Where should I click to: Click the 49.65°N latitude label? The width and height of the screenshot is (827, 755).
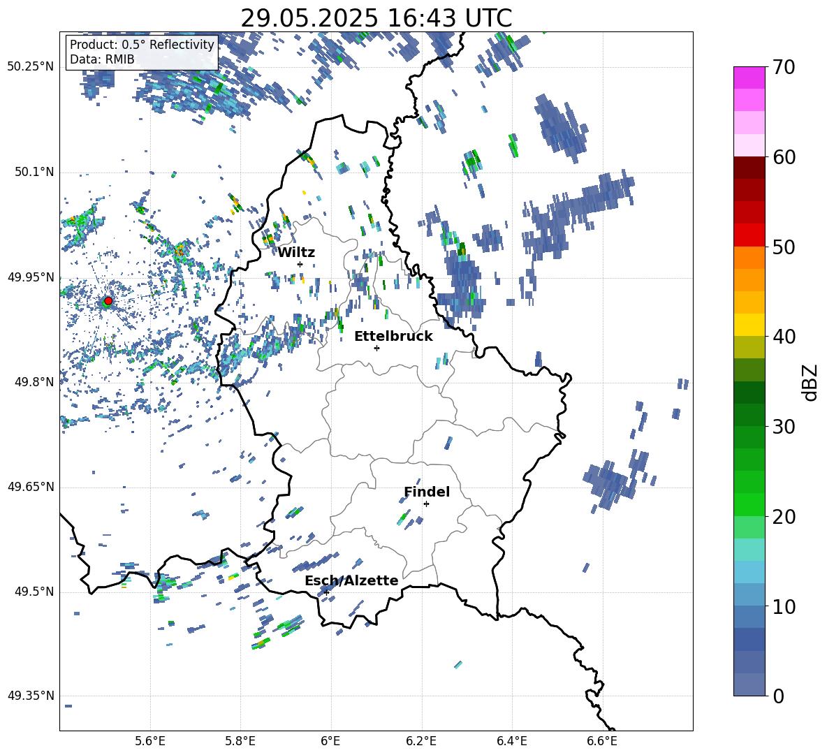[x=31, y=486]
